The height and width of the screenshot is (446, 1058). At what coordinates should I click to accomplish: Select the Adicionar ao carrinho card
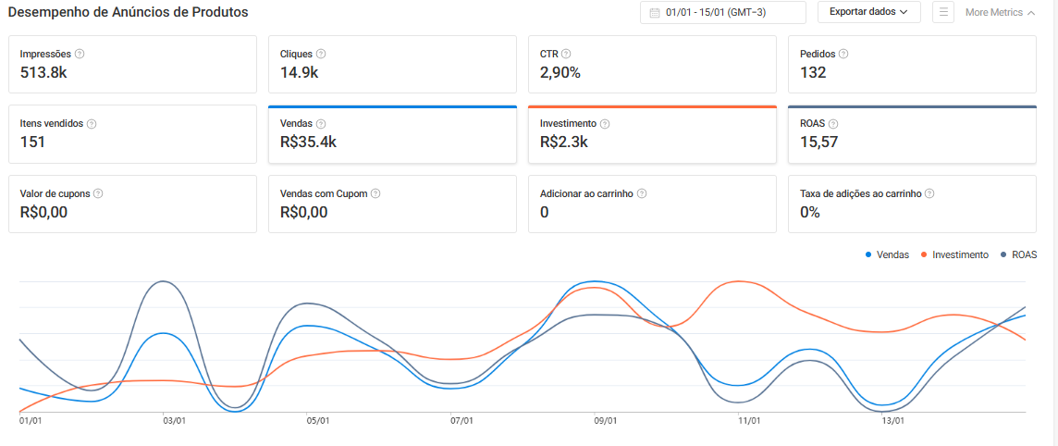click(653, 204)
